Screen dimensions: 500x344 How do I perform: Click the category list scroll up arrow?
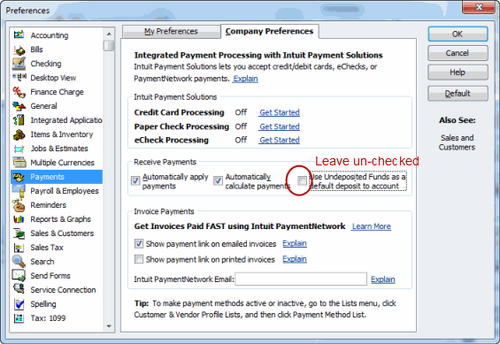point(109,34)
